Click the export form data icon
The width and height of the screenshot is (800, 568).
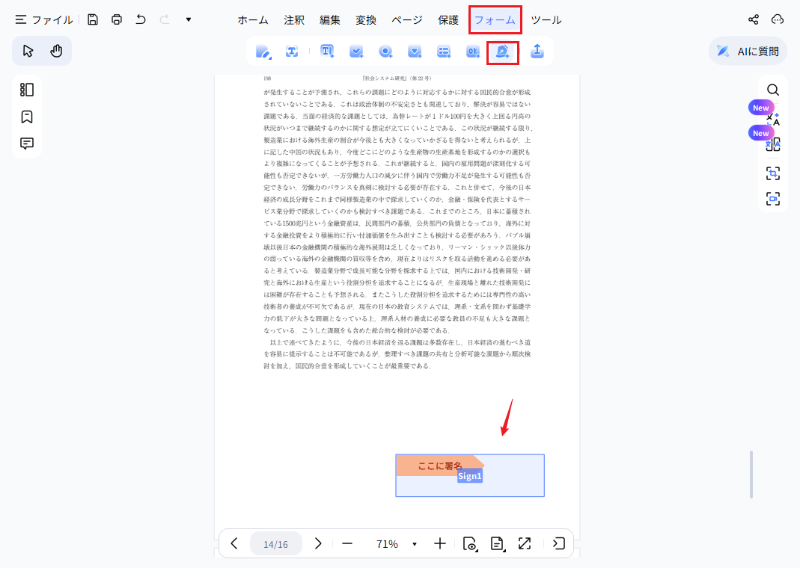[x=537, y=51]
